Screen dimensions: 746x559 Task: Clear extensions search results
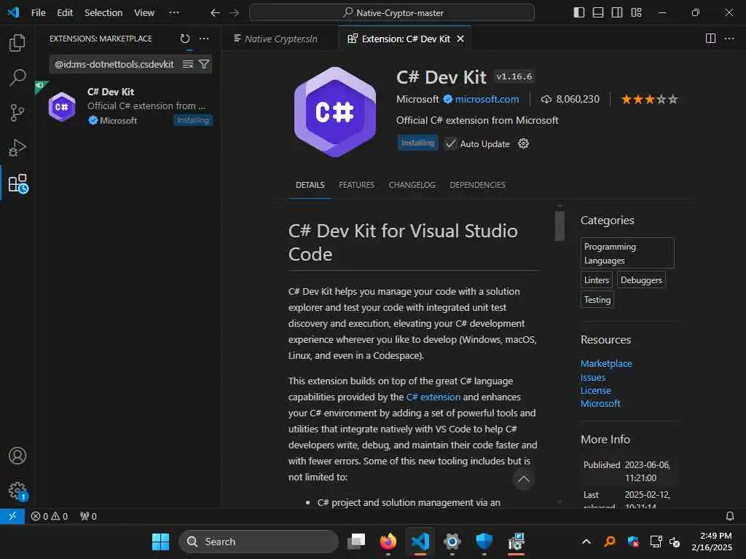tap(188, 64)
